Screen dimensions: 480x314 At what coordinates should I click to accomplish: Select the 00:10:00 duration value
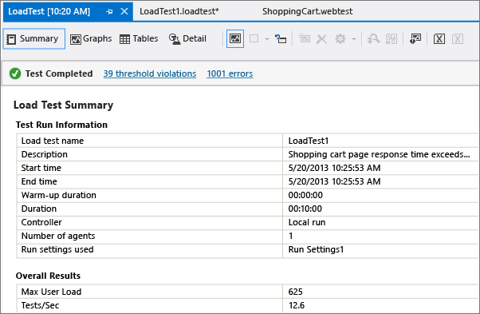click(x=305, y=209)
